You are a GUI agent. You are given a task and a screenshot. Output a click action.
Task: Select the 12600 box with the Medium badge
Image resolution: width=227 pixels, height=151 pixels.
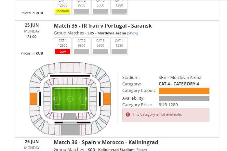pyautogui.click(x=62, y=5)
